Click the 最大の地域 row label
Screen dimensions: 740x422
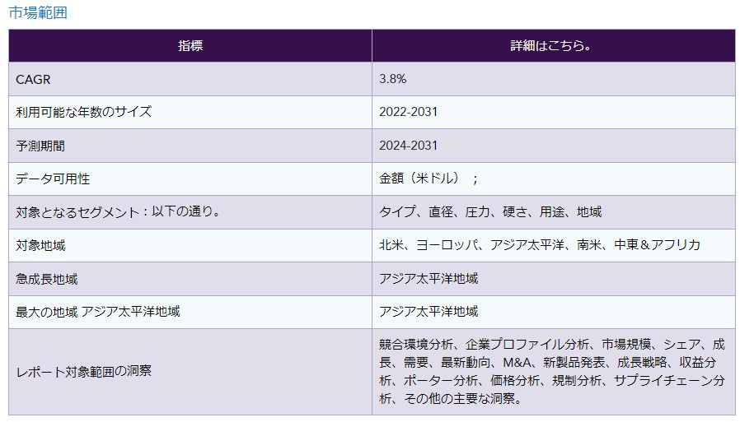tap(98, 312)
